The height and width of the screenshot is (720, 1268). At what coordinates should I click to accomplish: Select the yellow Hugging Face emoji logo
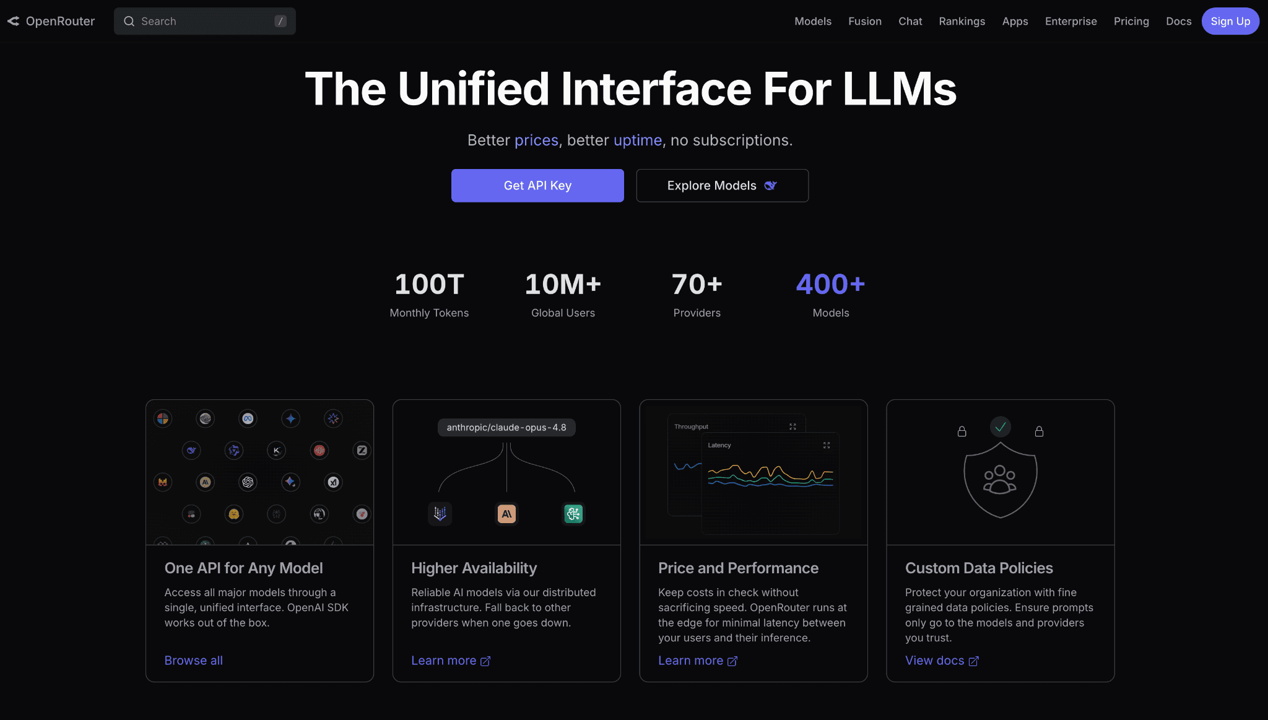coord(234,514)
